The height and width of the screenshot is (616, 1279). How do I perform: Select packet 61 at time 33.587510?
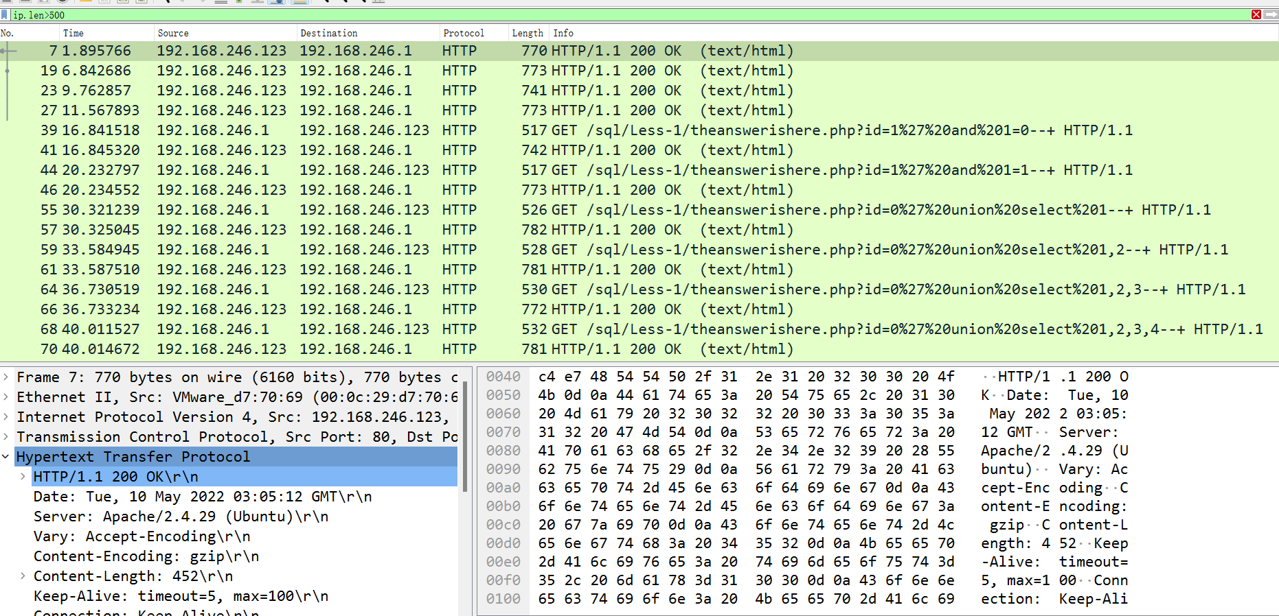(639, 270)
